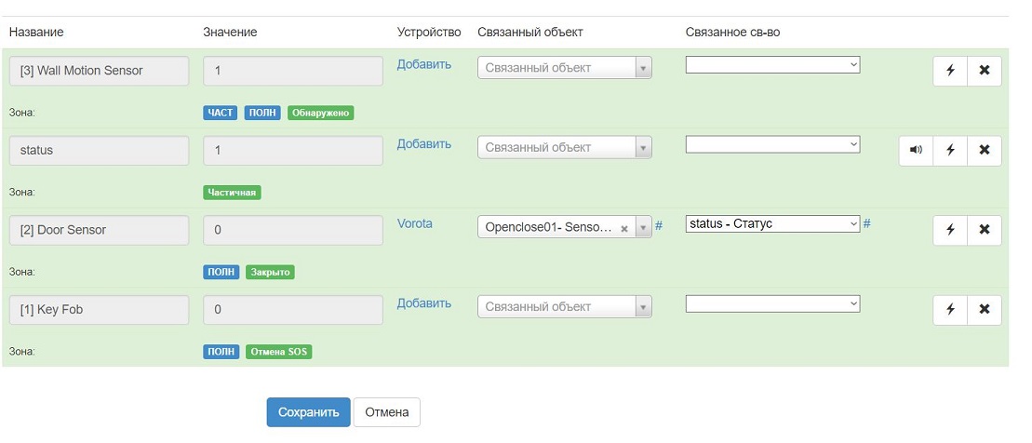Remove the status property row
Screen dimensions: 1032x443
pos(985,151)
